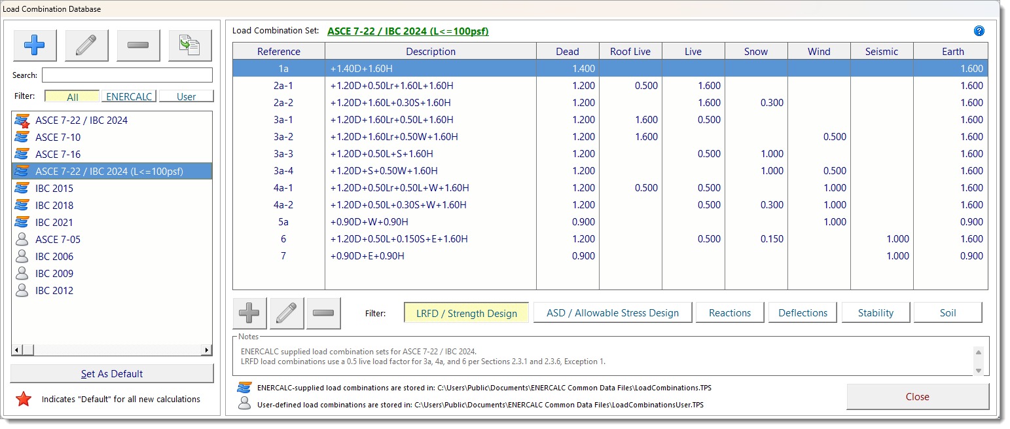Switch to Stability filter
The width and height of the screenshot is (1010, 429).
pos(876,313)
